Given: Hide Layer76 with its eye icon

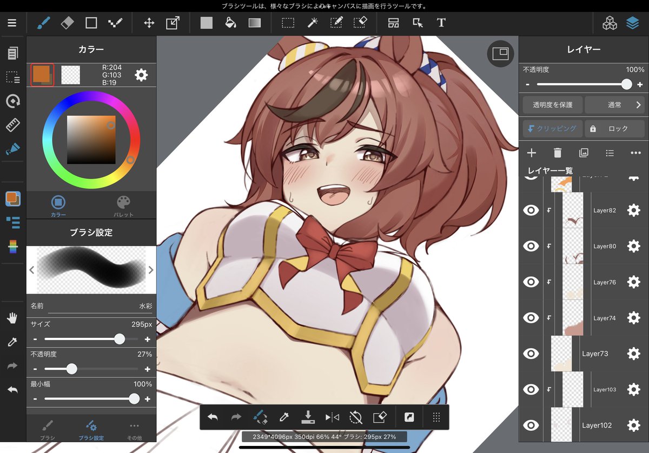Looking at the screenshot, I should tap(532, 282).
